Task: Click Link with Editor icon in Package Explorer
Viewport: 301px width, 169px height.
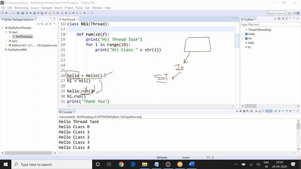Action: (x=42, y=24)
